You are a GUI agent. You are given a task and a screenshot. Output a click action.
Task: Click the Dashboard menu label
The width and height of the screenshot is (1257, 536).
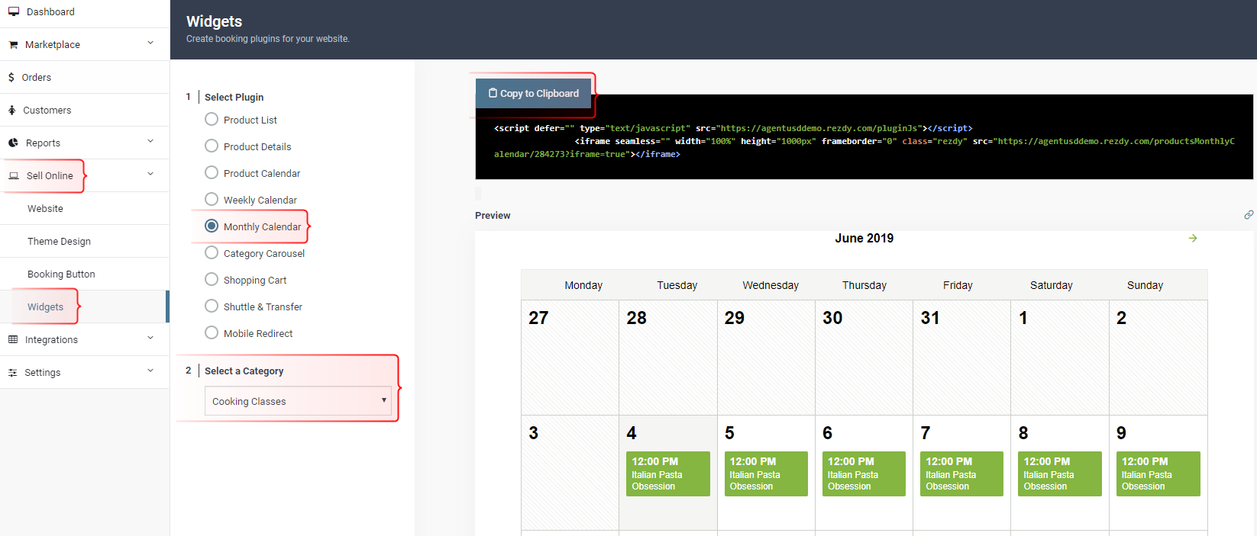(x=50, y=11)
